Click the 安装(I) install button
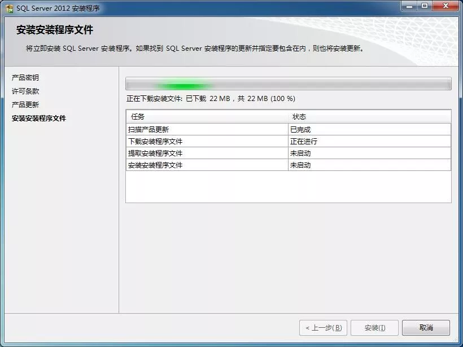Viewport: 463px width, 347px height. tap(374, 327)
